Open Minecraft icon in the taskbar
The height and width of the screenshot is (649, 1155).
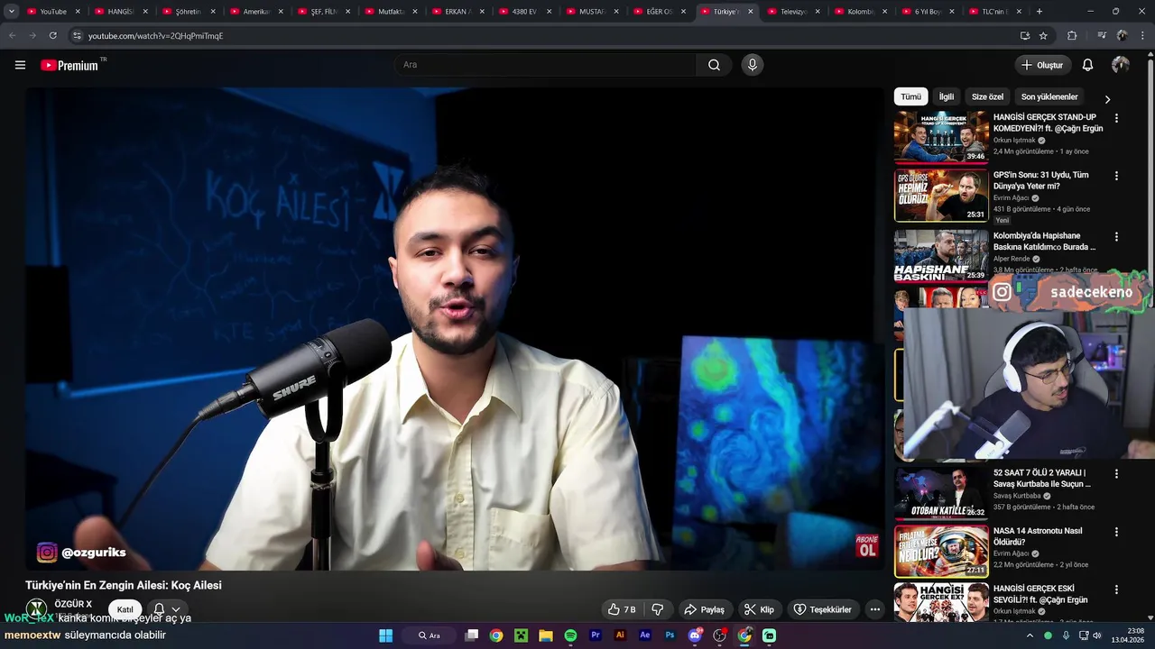(521, 635)
